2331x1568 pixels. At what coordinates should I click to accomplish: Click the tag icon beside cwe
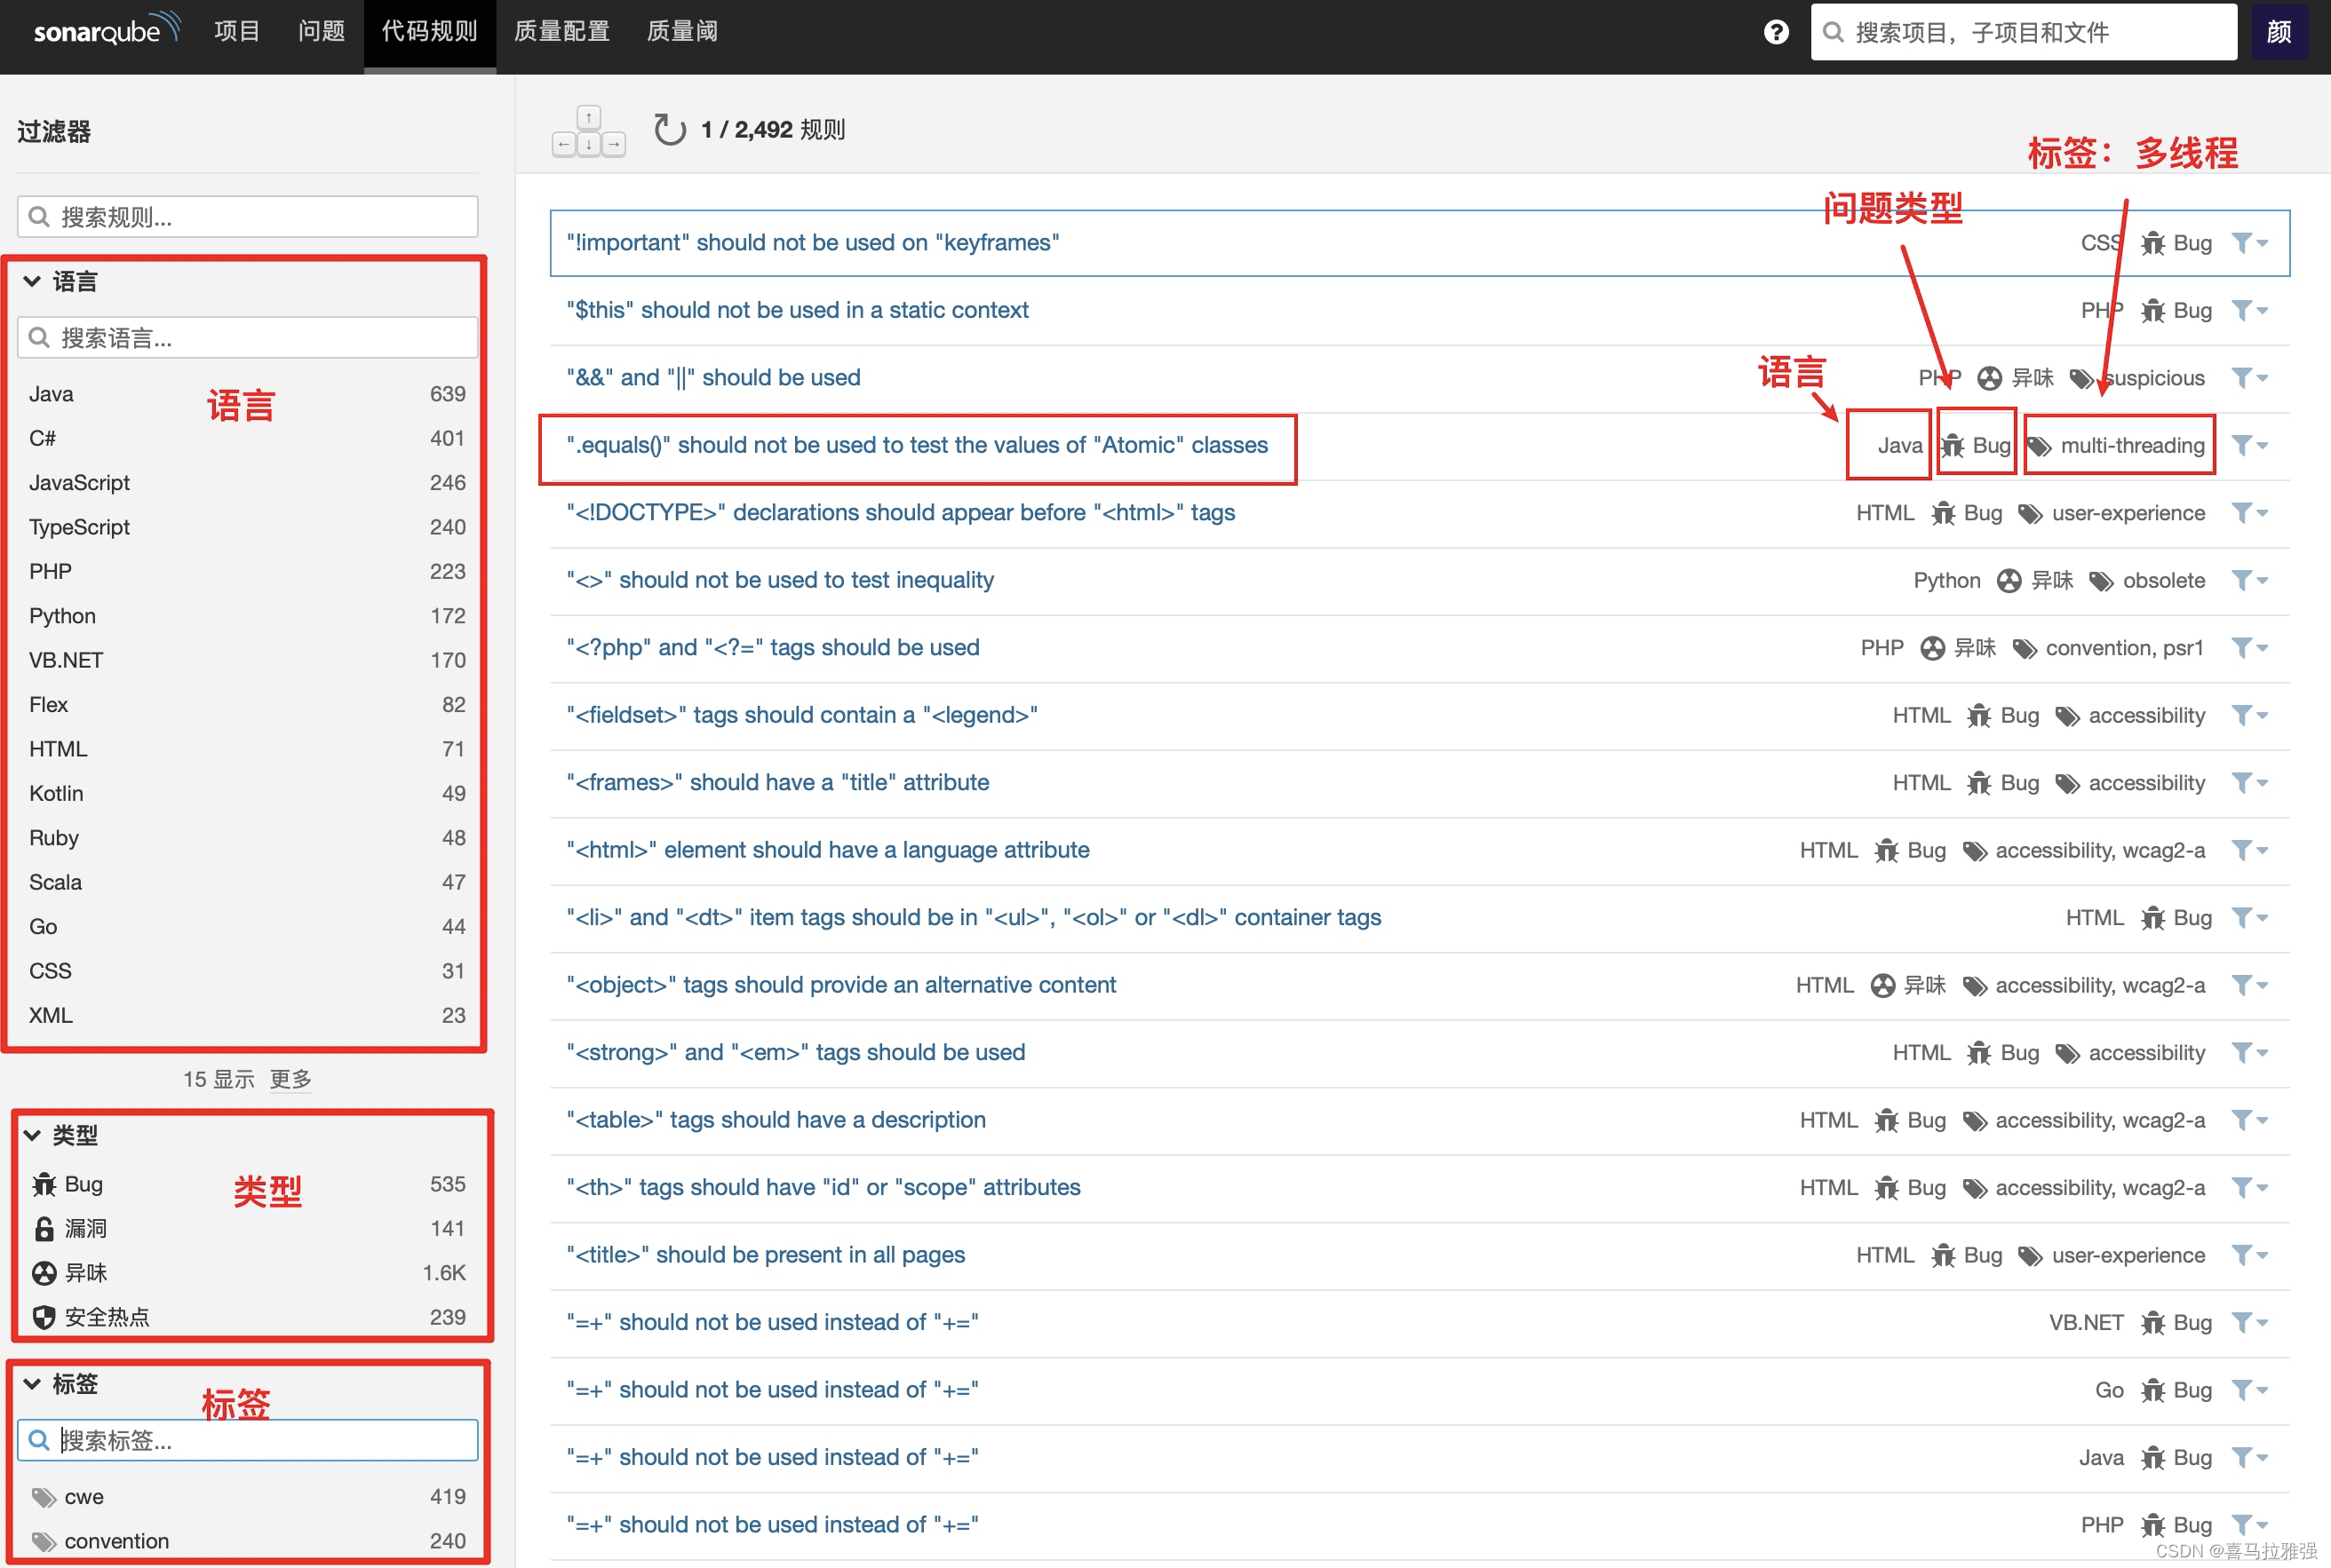[x=43, y=1497]
